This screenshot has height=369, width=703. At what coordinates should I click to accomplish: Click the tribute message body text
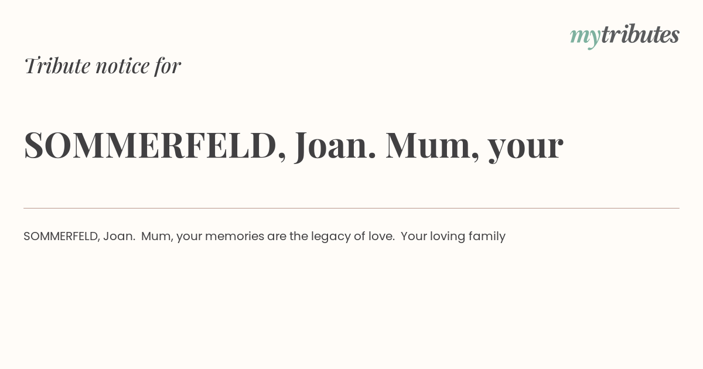[264, 237]
